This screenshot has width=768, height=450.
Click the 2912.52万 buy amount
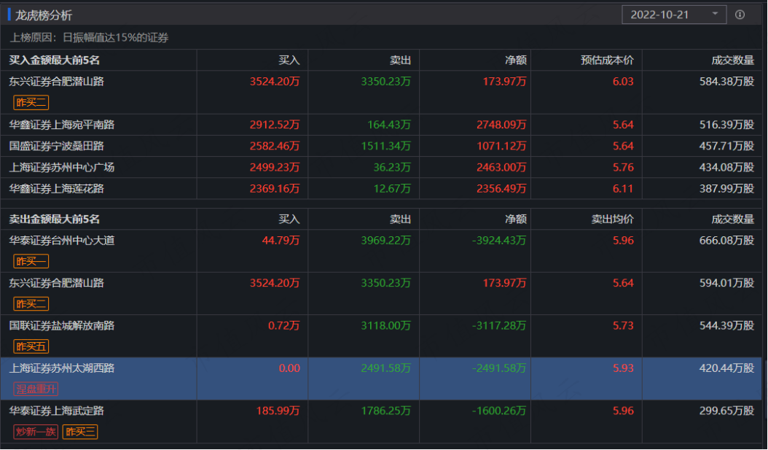pyautogui.click(x=275, y=125)
